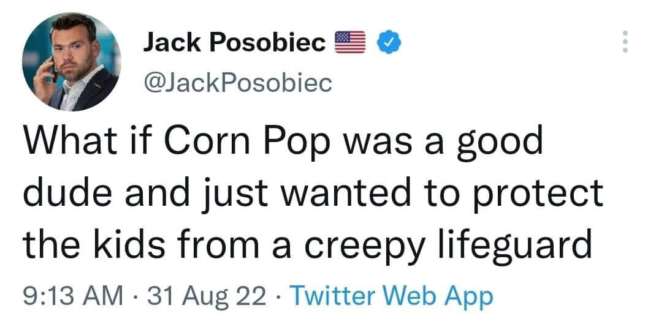The height and width of the screenshot is (316, 648).
Task: Click the display name "Jack Posobiec"
Action: tap(235, 42)
